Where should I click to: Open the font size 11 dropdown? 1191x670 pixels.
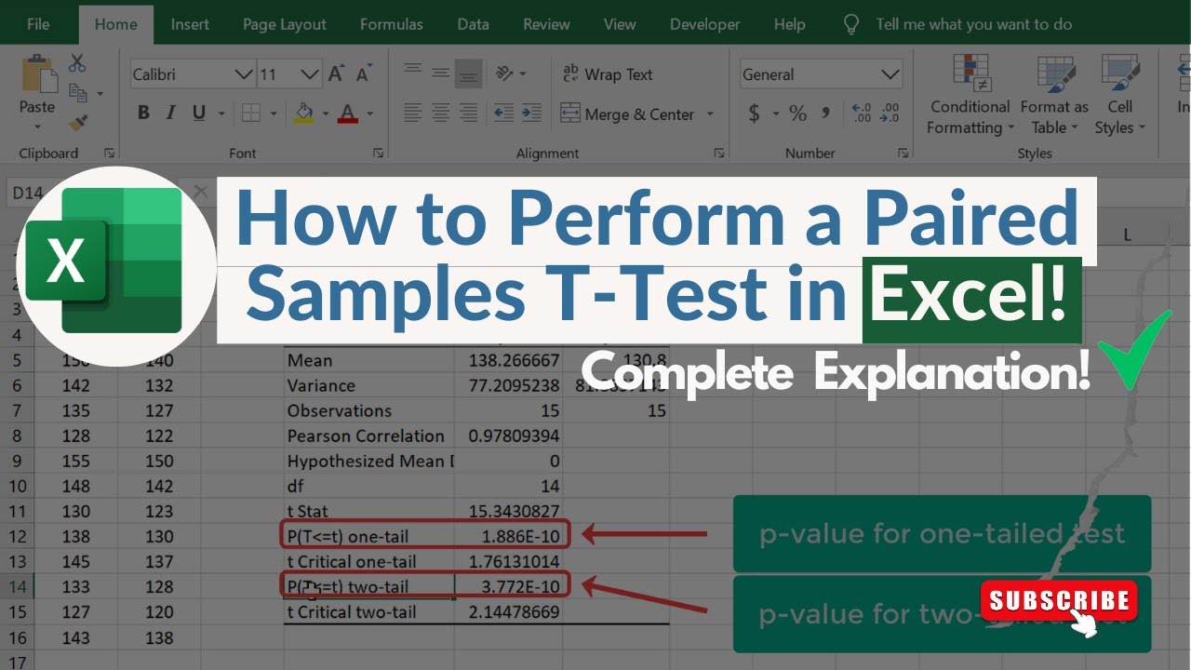click(311, 74)
